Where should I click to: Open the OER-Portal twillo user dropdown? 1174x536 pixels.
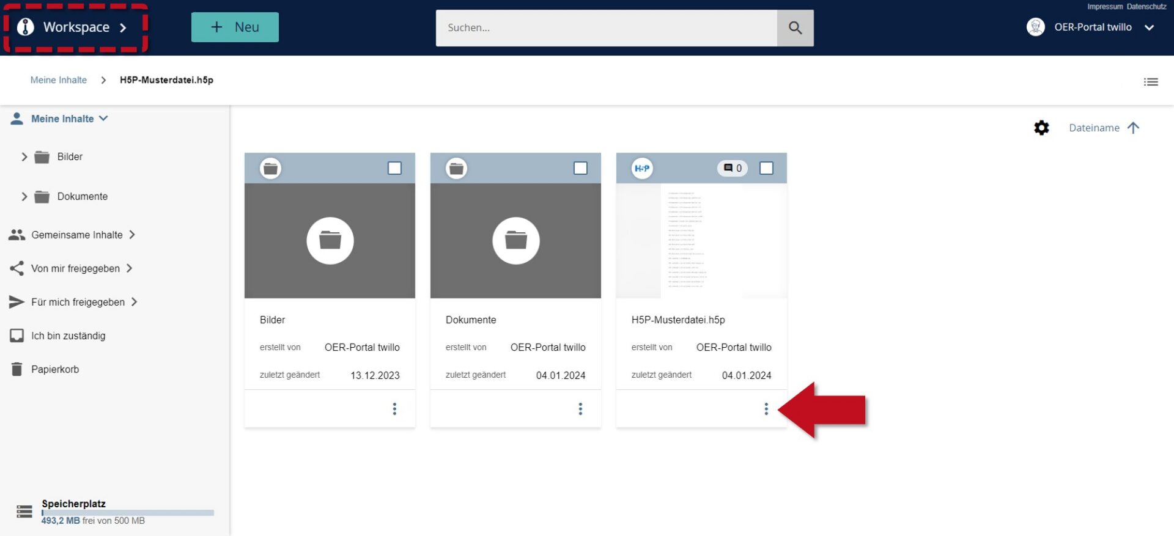(x=1090, y=28)
